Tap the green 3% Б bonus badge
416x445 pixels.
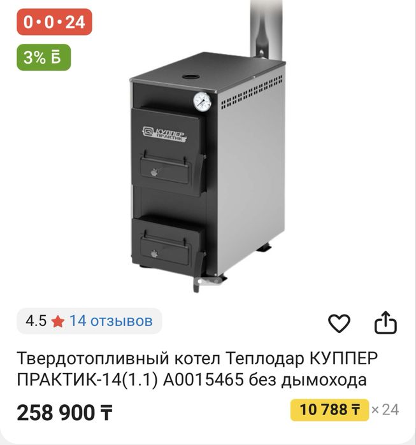pyautogui.click(x=44, y=57)
